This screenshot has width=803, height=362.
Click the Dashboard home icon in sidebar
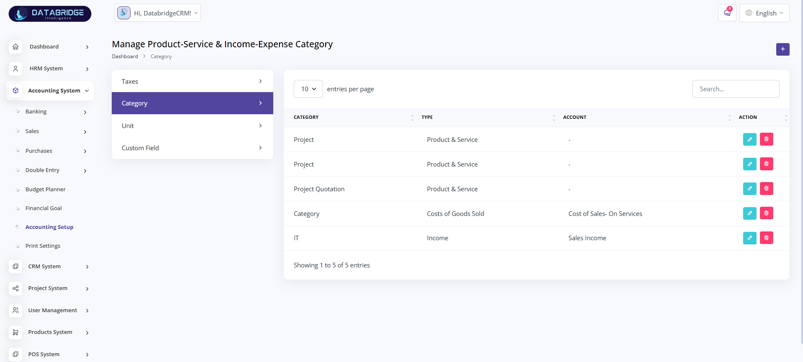(15, 46)
